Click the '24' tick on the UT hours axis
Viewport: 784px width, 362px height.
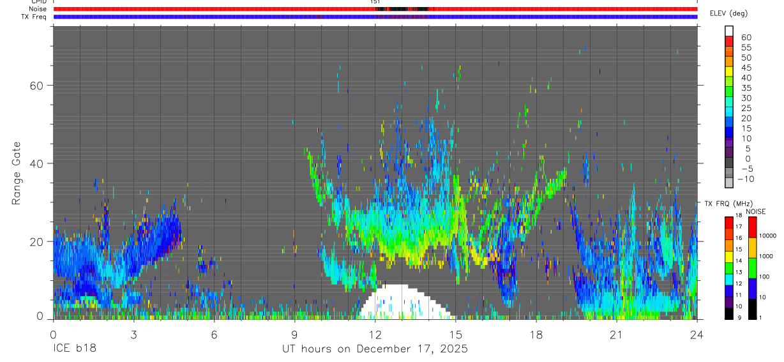tap(697, 335)
